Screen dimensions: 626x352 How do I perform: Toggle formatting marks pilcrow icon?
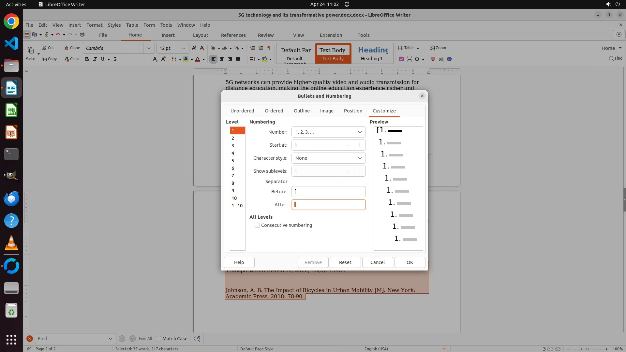[x=269, y=48]
